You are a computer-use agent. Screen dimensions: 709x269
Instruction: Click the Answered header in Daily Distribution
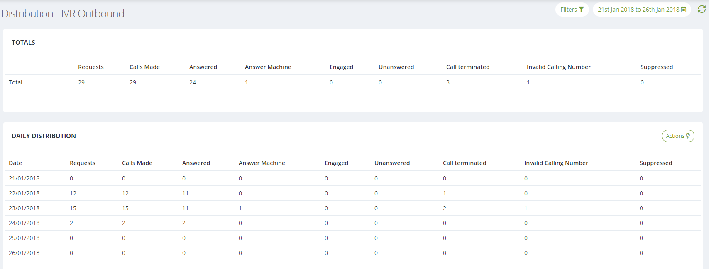pos(196,163)
